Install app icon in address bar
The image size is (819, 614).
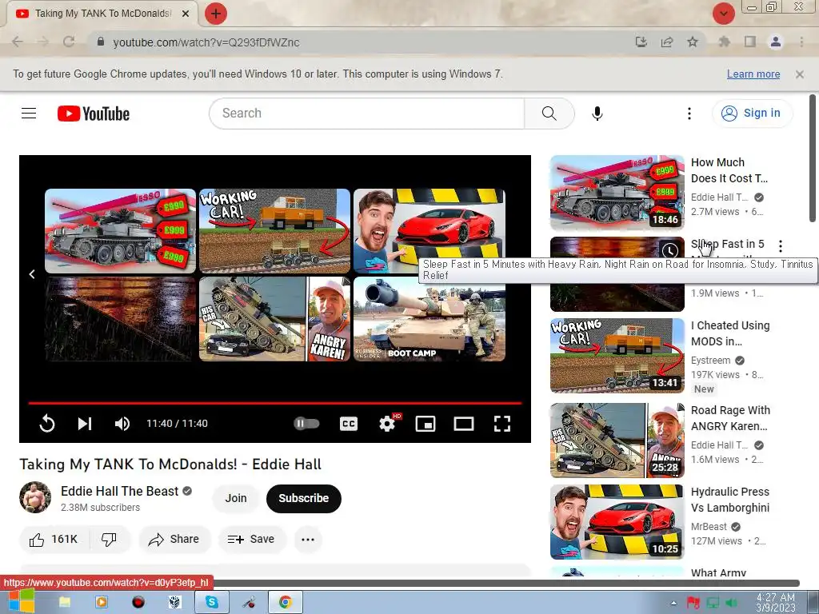point(641,42)
